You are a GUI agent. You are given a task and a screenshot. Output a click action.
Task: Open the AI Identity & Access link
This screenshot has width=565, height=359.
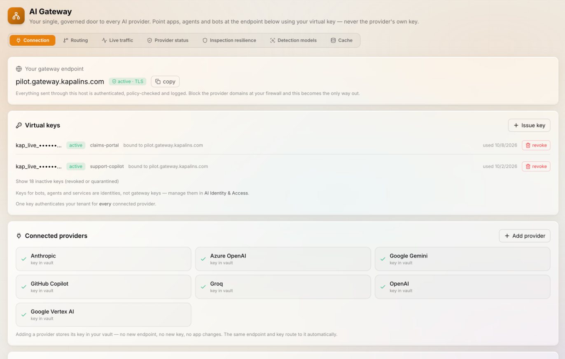tap(226, 193)
